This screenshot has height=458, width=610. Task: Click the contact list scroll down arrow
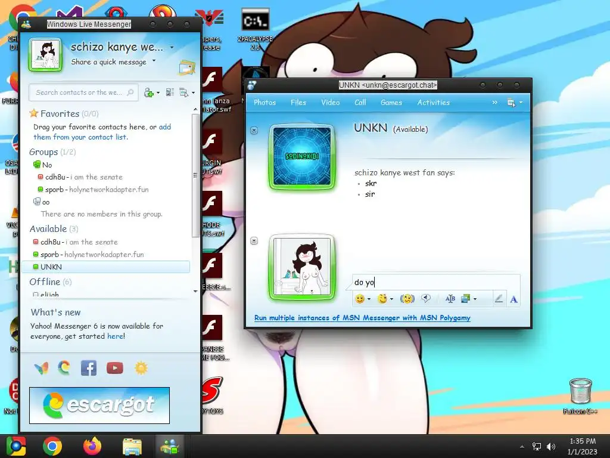click(x=195, y=291)
